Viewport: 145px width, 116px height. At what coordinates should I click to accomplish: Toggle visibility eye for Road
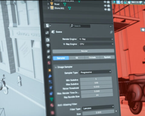[x=105, y=5]
